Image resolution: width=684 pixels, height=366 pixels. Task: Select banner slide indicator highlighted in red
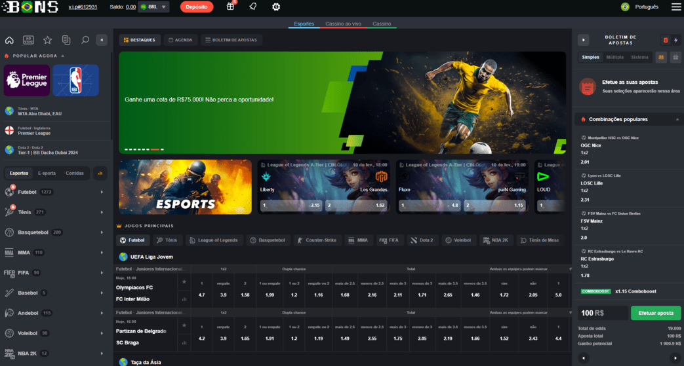click(155, 149)
